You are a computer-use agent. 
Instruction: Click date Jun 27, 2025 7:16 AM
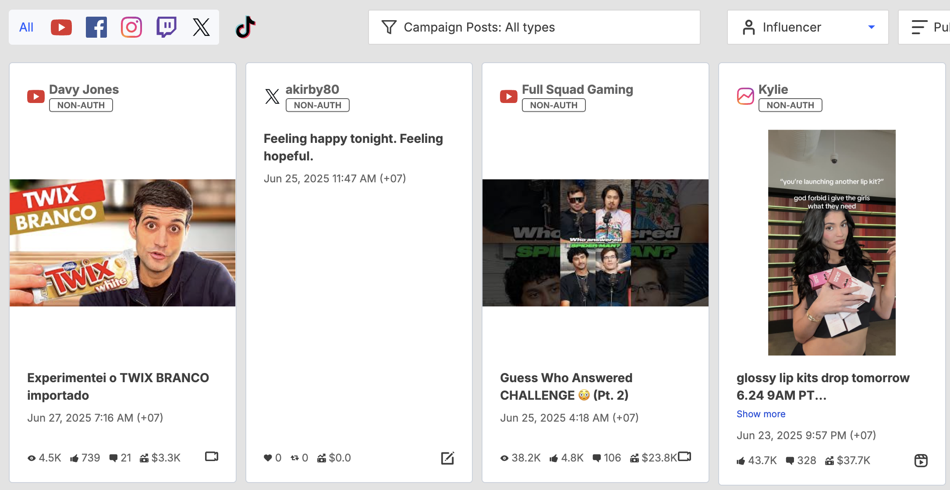coord(95,418)
